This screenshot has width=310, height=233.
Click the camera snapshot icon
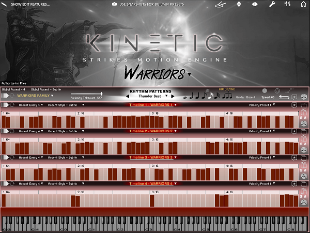point(114,4)
